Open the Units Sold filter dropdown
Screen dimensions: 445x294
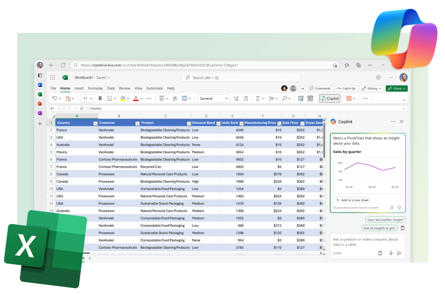(x=241, y=123)
